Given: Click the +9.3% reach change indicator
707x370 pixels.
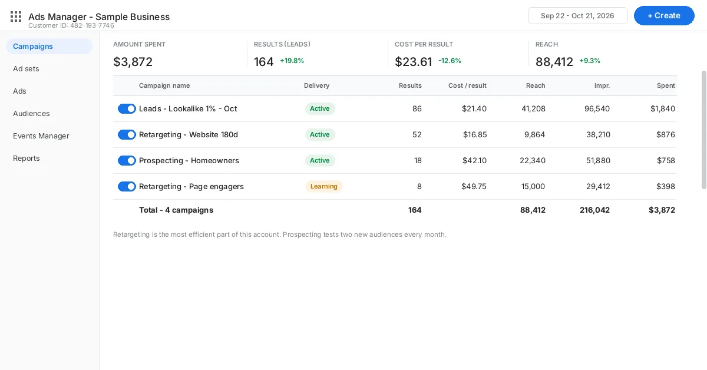Looking at the screenshot, I should coord(590,61).
